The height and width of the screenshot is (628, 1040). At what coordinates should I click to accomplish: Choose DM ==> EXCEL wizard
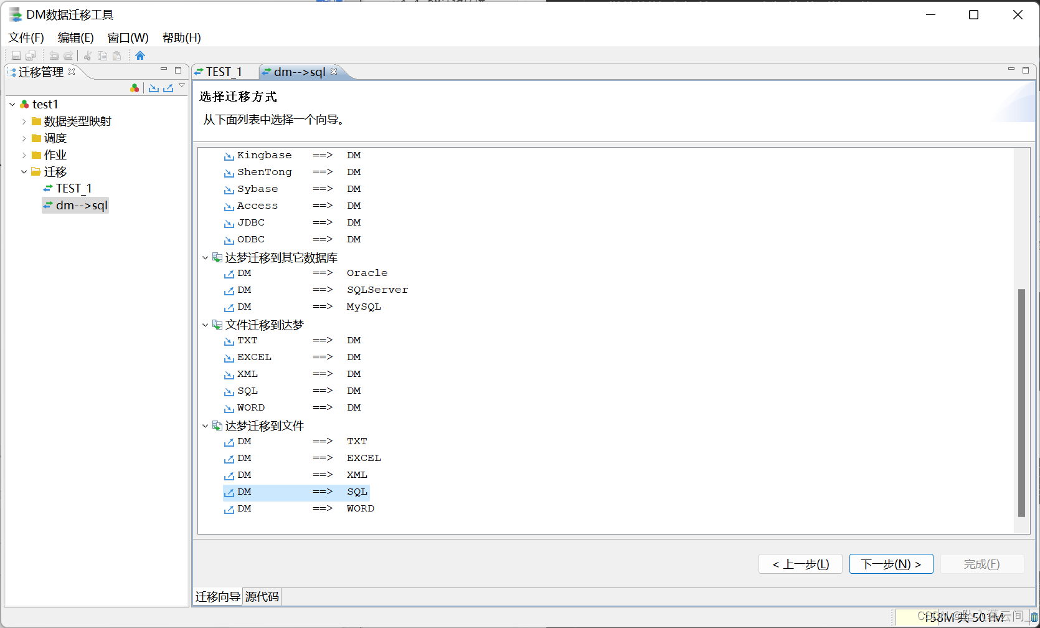[x=303, y=458]
